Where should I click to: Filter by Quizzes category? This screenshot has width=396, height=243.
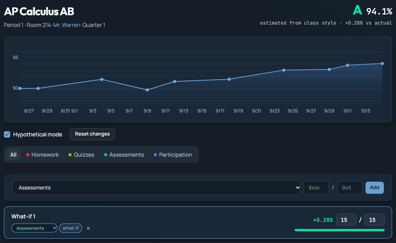tap(81, 155)
